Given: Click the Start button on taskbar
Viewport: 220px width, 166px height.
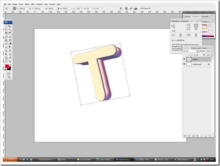Looking at the screenshot, I should pos(10,160).
